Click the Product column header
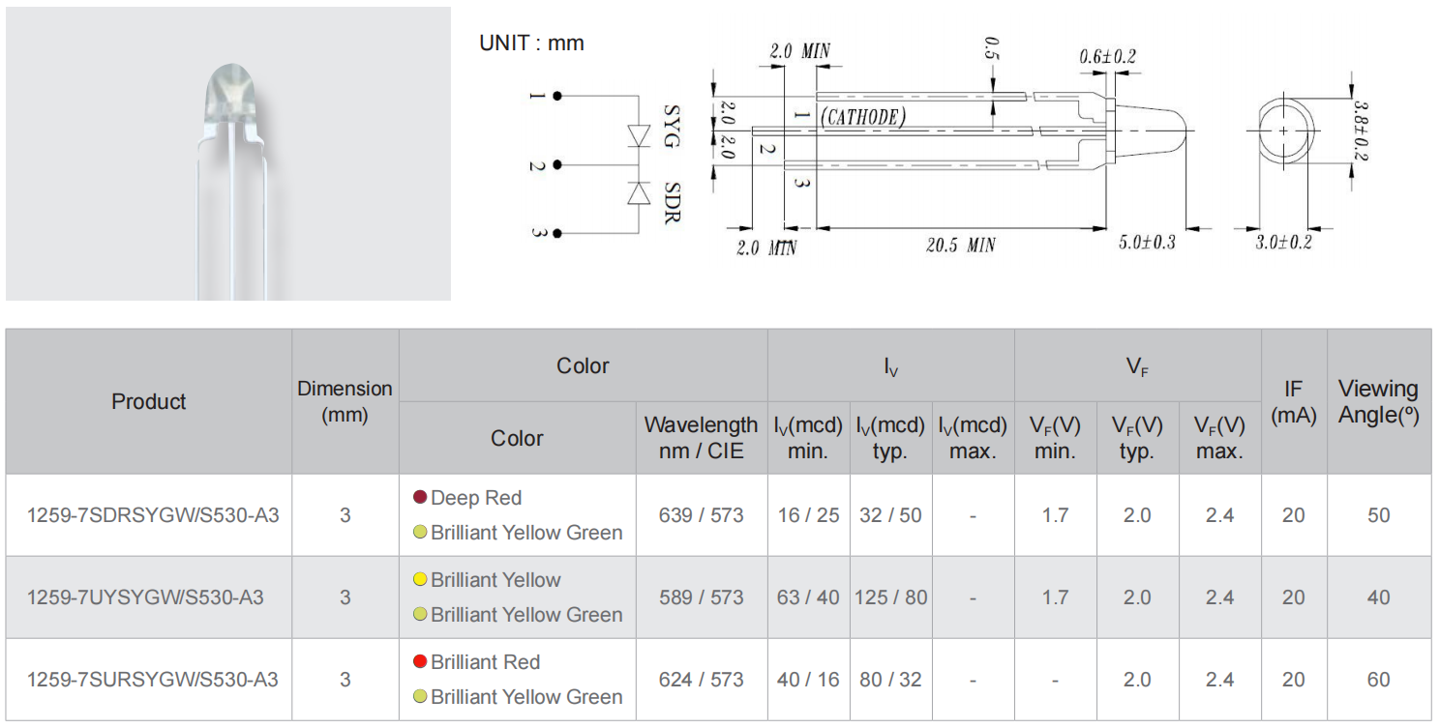This screenshot has height=728, width=1440. tap(148, 402)
